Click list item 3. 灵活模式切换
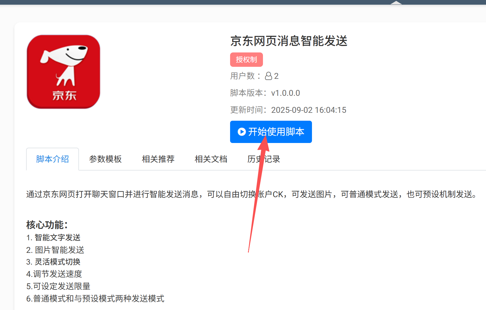Viewport: 486px width, 310px height. coord(53,262)
